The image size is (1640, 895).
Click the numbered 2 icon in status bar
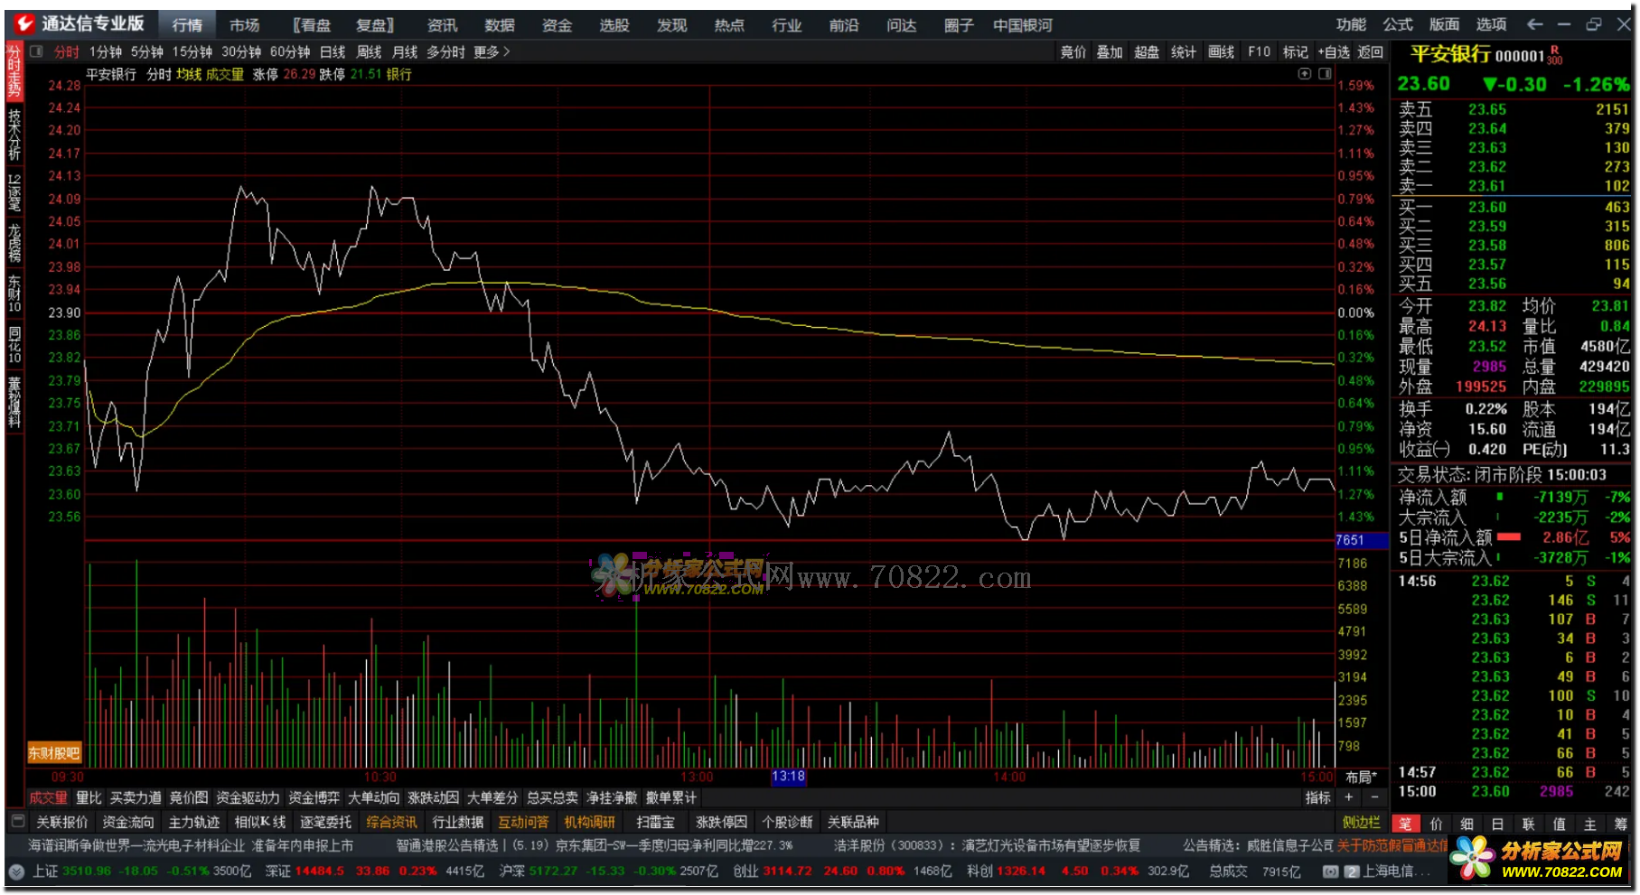(x=1352, y=872)
